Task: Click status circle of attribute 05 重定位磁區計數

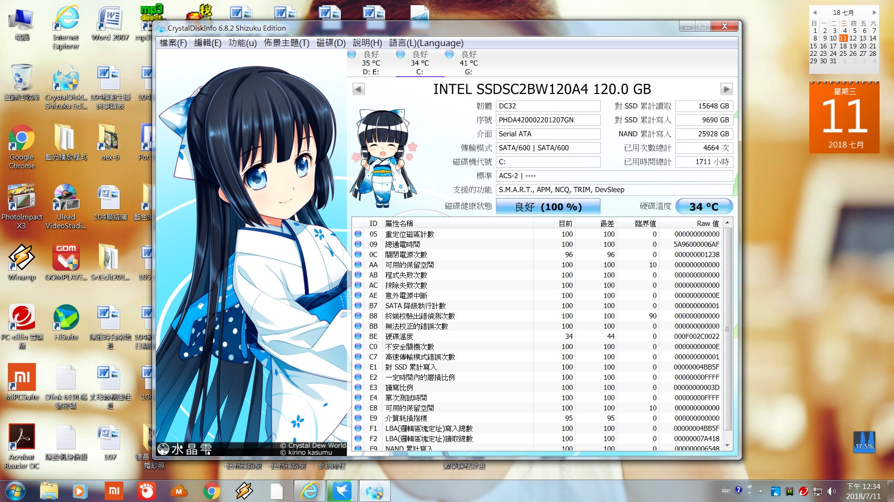Action: coord(358,234)
